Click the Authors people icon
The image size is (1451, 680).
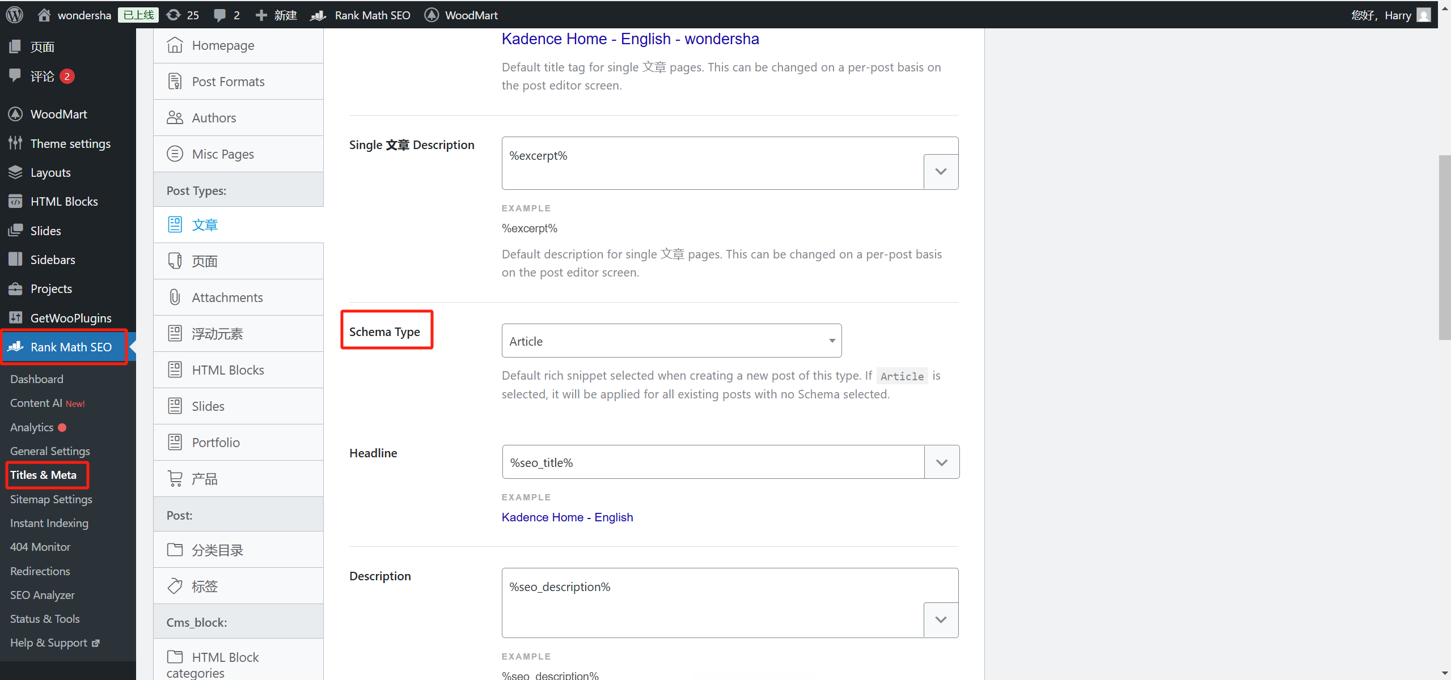[175, 118]
